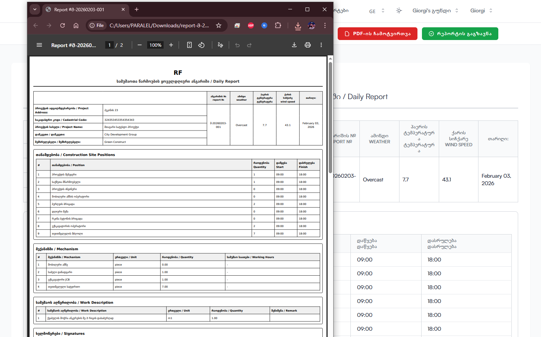The height and width of the screenshot is (337, 541).
Task: Open PDF viewer more actions menu
Action: point(321,45)
